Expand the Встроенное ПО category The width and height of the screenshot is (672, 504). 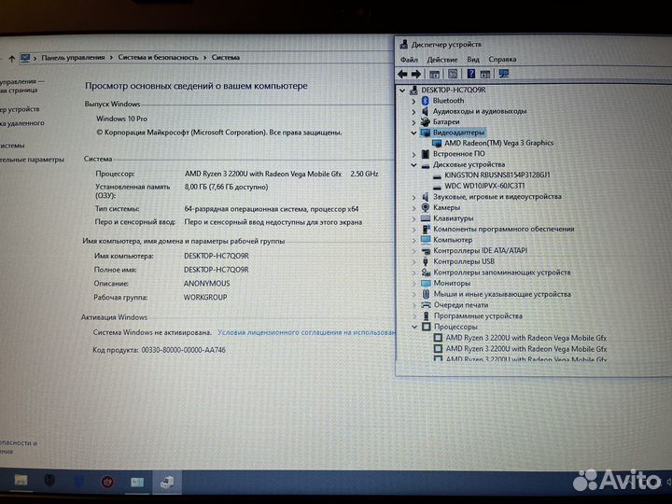(x=413, y=154)
